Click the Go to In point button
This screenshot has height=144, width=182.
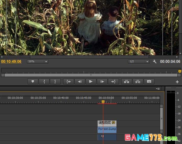69,81
